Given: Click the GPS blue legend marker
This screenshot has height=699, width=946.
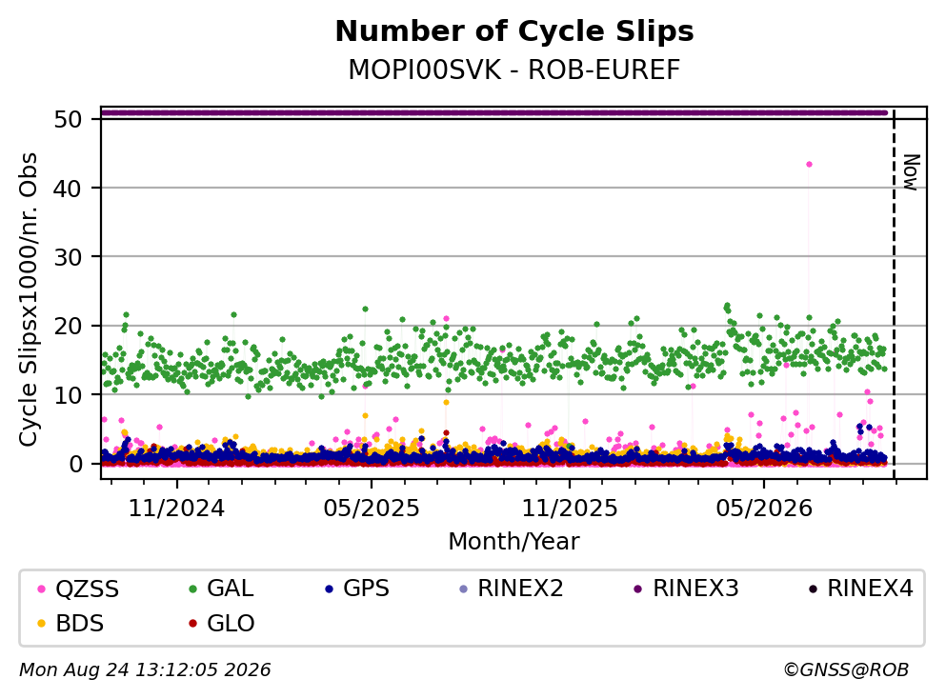Looking at the screenshot, I should (x=329, y=589).
